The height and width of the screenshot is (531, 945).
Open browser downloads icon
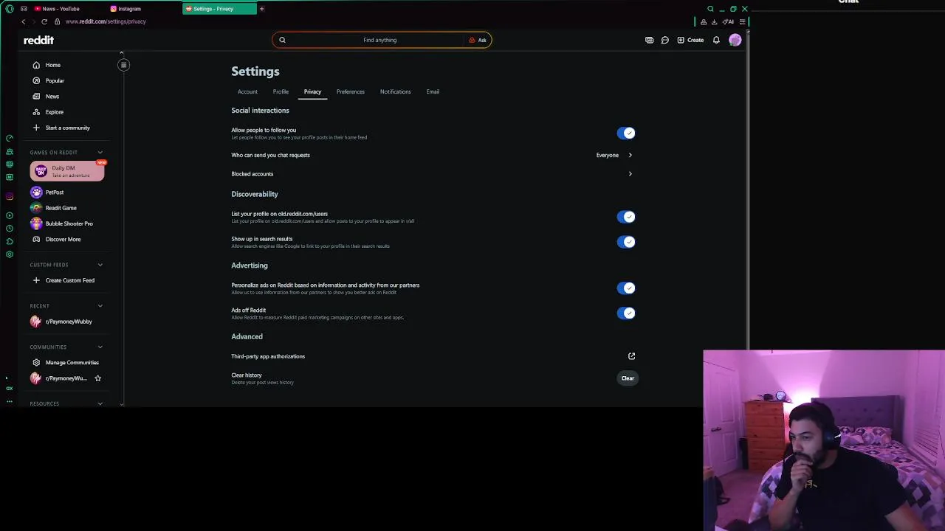pos(714,22)
